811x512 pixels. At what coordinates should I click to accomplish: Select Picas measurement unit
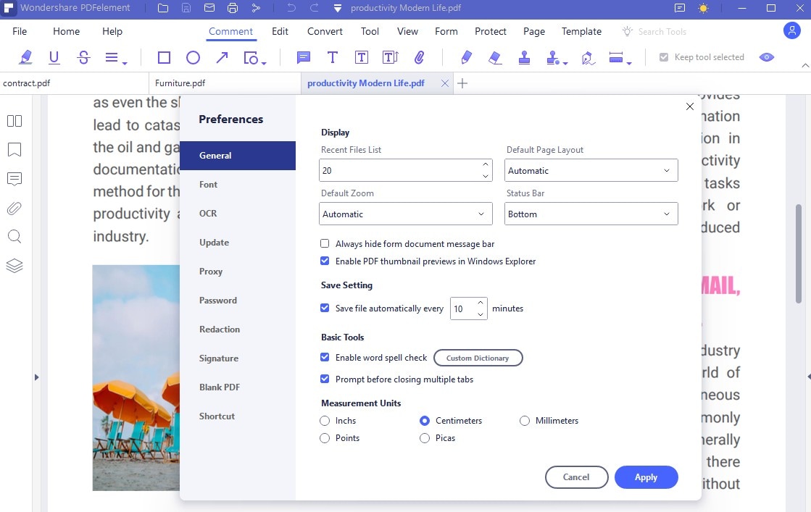pyautogui.click(x=425, y=438)
